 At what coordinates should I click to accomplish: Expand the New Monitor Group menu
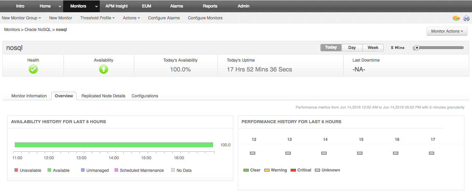(x=21, y=18)
